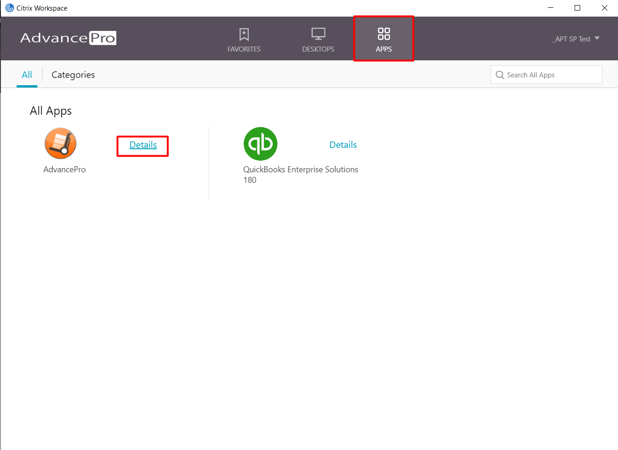Click the QuickBooks Enterprise Solutions name label

point(300,169)
